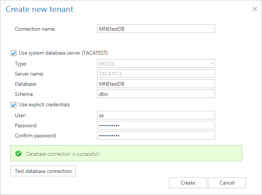
Task: Uncheck the Use explicit credentials checkbox
Action: (x=13, y=105)
